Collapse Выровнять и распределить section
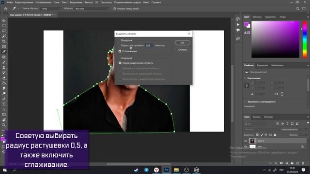Image resolution: width=310 pixels, height=174 pixels. click(245, 102)
